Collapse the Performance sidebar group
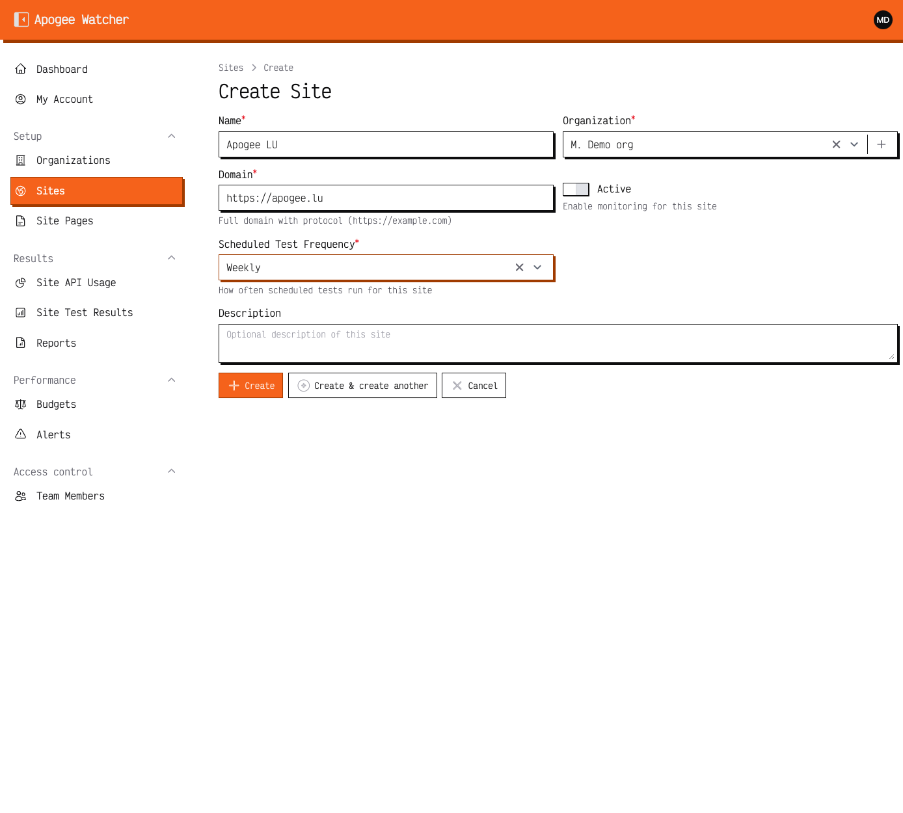The image size is (903, 813). tap(172, 380)
